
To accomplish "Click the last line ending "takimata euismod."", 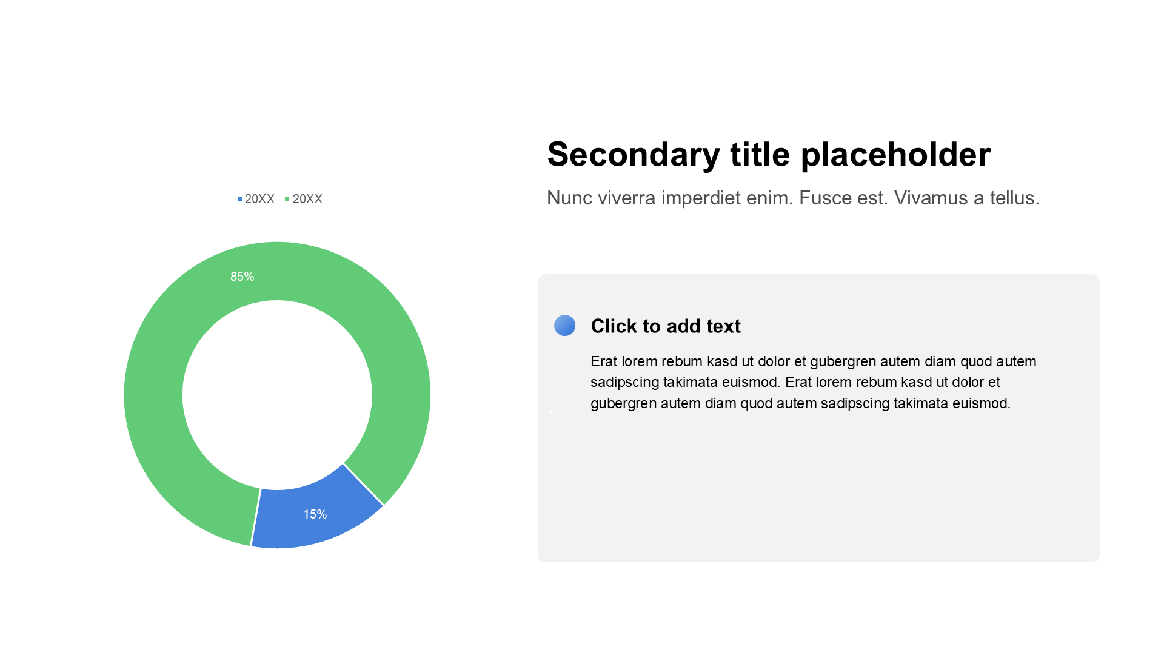I will (800, 403).
